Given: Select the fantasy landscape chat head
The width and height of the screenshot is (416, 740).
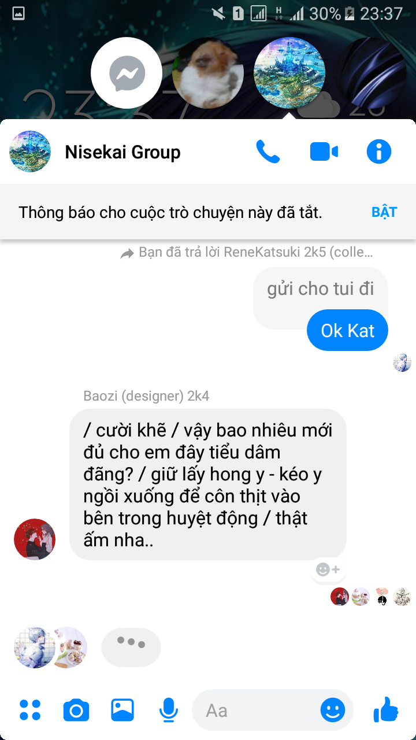Looking at the screenshot, I should pyautogui.click(x=290, y=73).
